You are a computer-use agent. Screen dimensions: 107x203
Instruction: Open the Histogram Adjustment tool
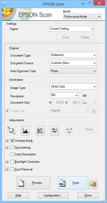pos(26,130)
